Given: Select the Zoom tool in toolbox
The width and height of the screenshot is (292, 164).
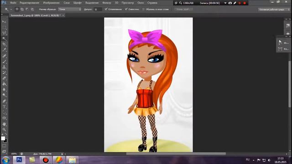Looking at the screenshot, I should pos(4,129).
